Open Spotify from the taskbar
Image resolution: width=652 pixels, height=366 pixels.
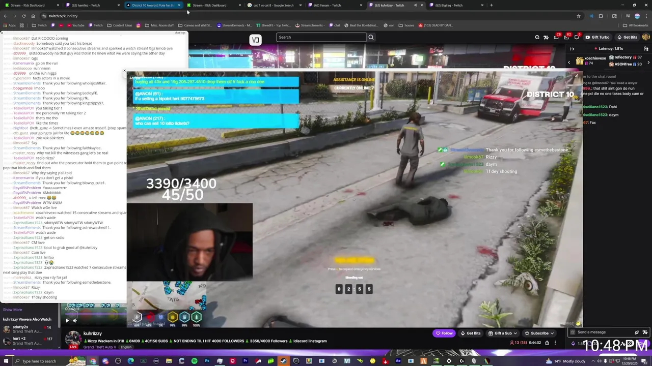pyautogui.click(x=194, y=361)
